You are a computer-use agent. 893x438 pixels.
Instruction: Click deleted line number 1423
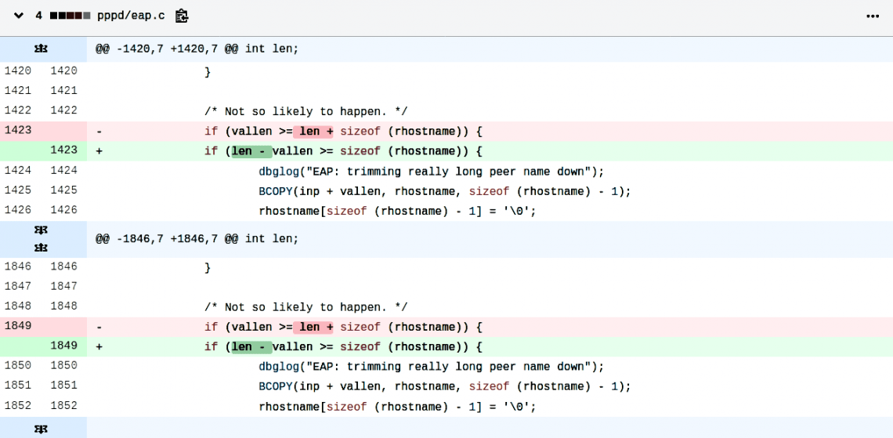19,131
